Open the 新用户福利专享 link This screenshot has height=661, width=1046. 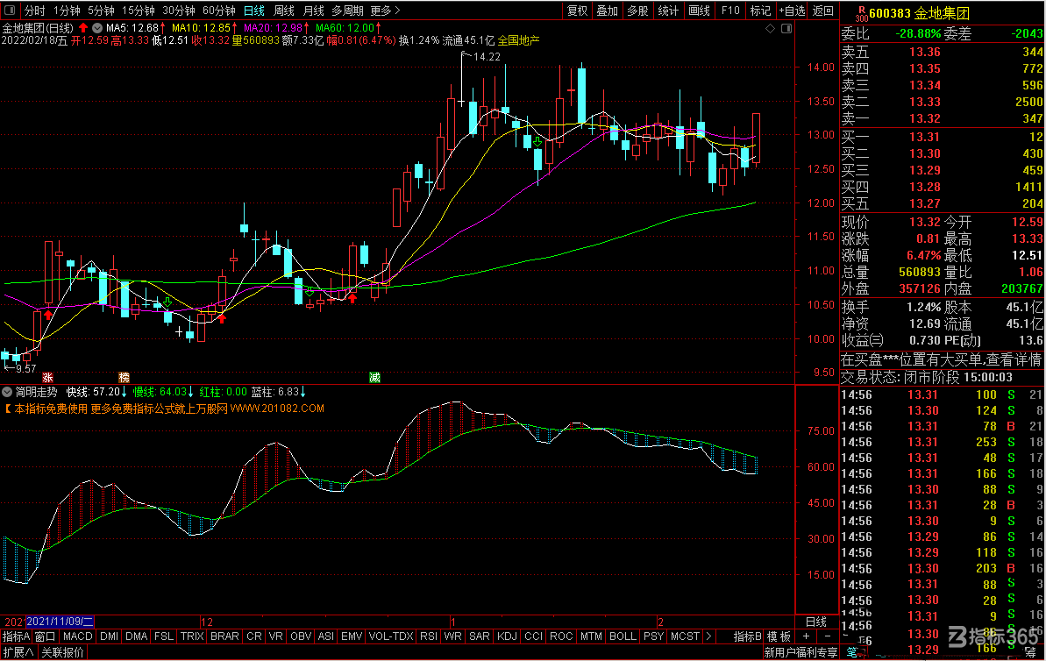click(x=801, y=652)
